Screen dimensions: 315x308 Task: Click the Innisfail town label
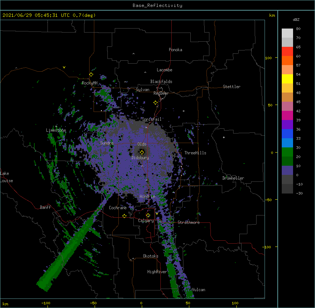point(152,119)
